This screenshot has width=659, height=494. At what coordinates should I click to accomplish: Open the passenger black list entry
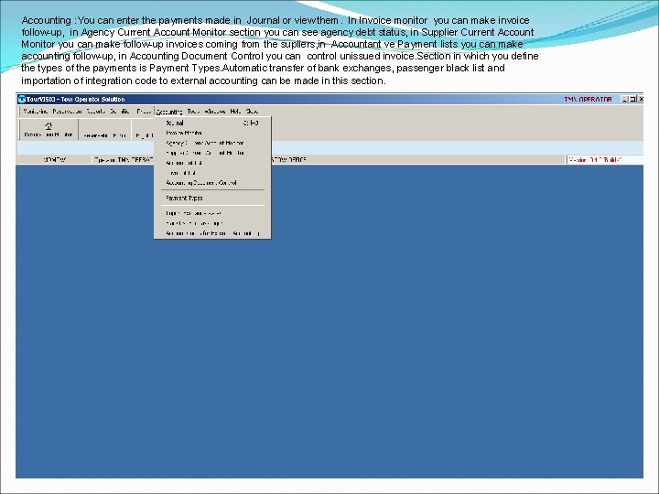(212, 223)
